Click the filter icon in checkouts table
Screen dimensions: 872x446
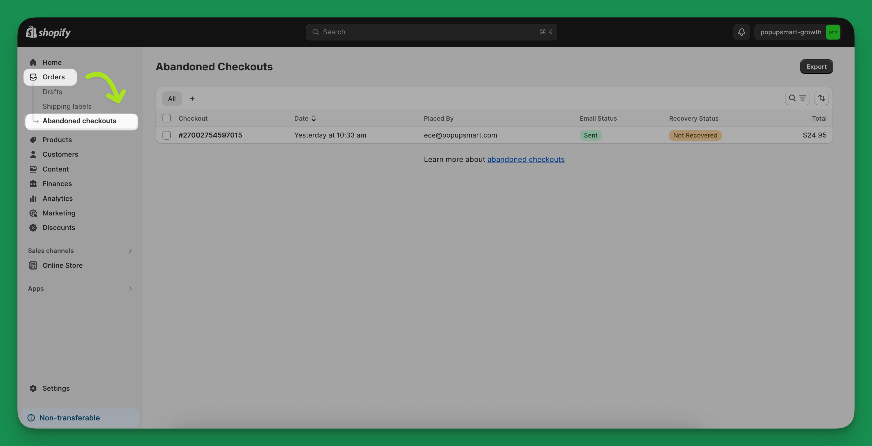(x=803, y=98)
